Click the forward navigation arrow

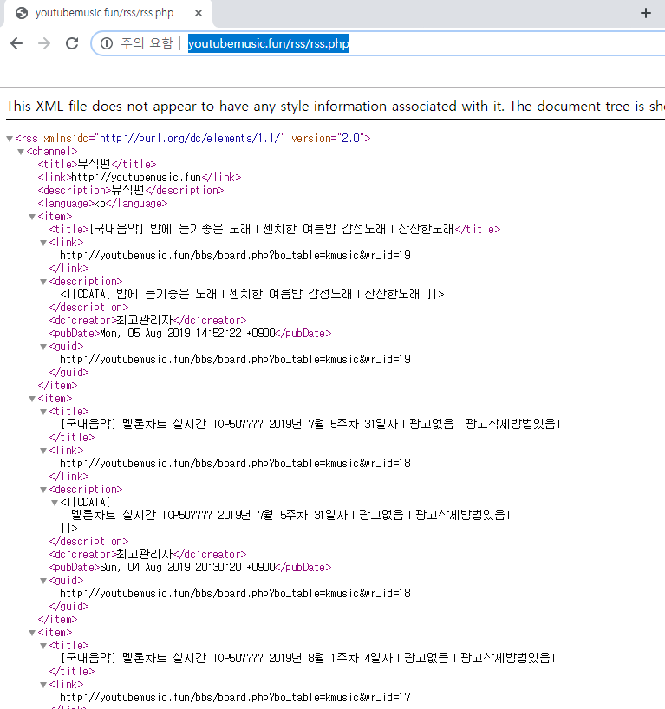click(x=44, y=43)
